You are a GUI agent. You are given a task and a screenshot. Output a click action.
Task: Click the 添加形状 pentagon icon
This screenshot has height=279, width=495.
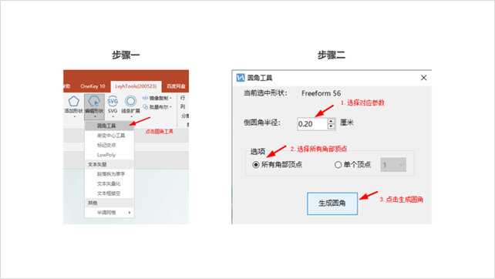[73, 101]
